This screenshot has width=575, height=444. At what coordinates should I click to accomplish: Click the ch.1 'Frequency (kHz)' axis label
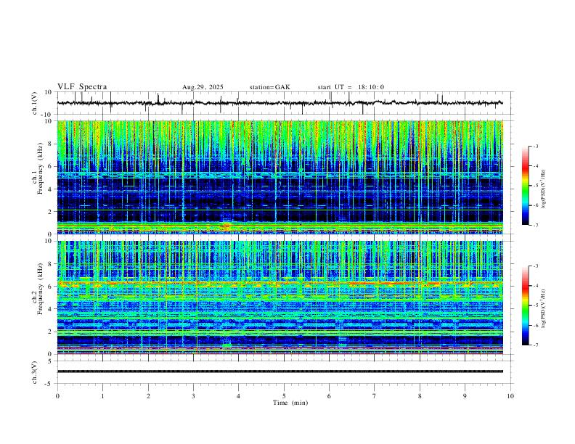pos(40,167)
